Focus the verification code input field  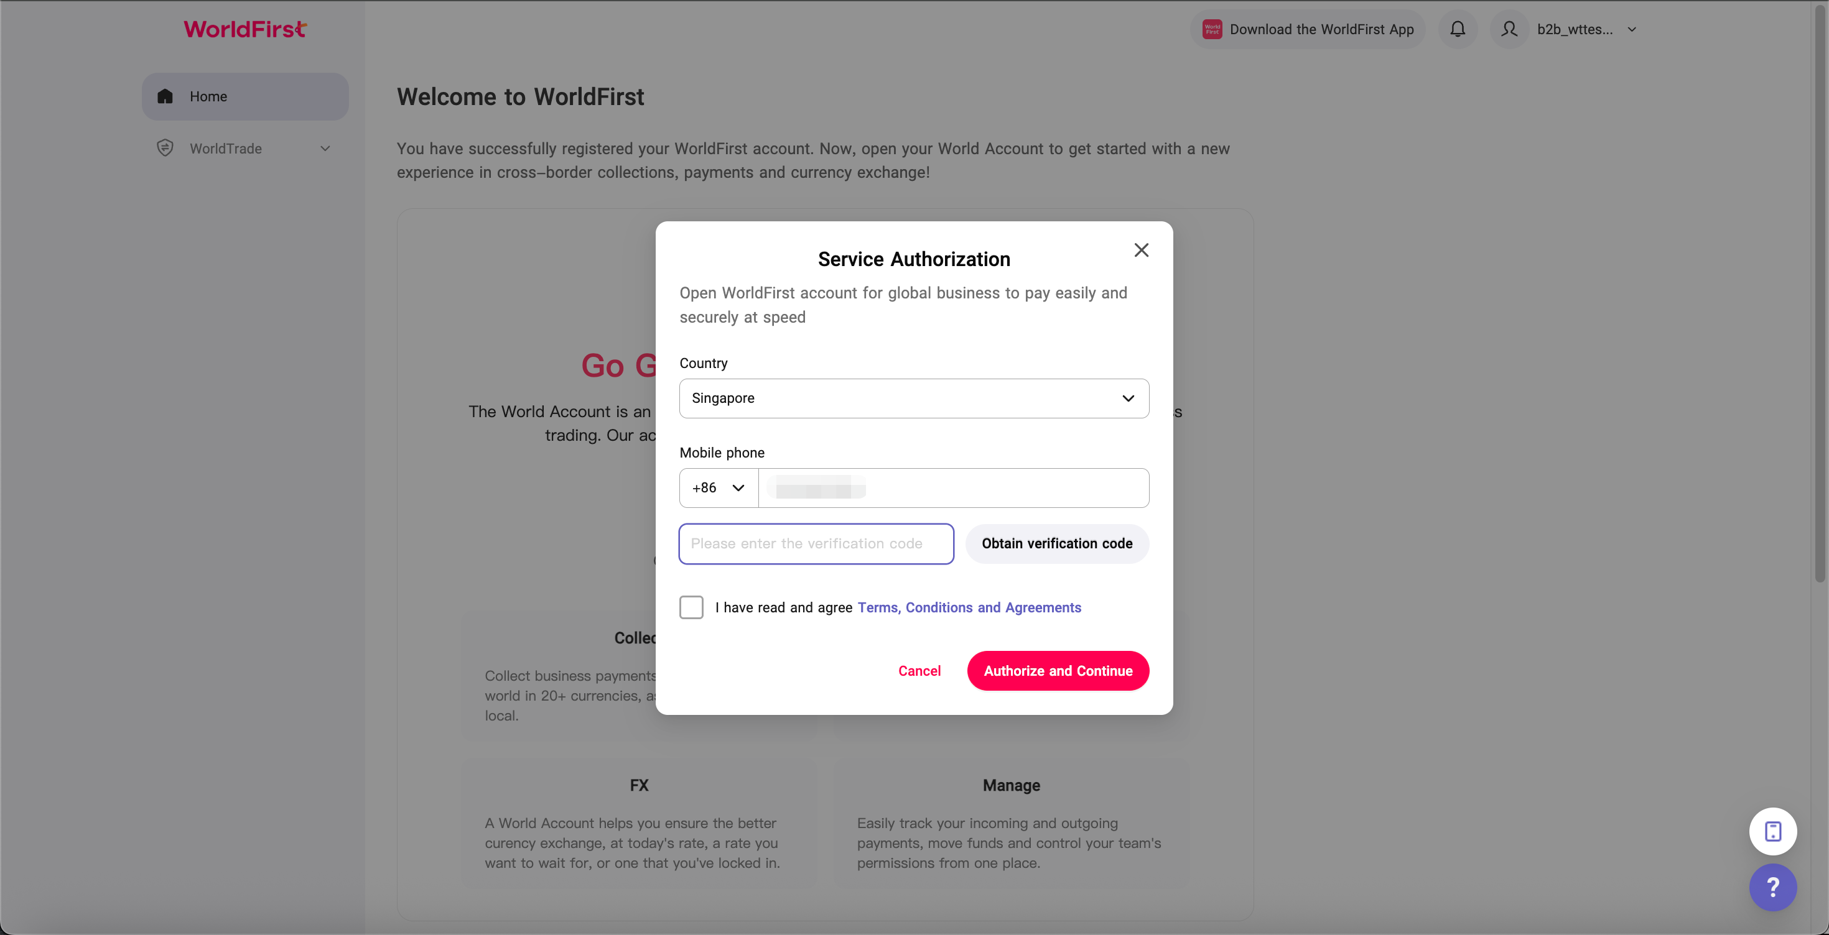pyautogui.click(x=816, y=543)
